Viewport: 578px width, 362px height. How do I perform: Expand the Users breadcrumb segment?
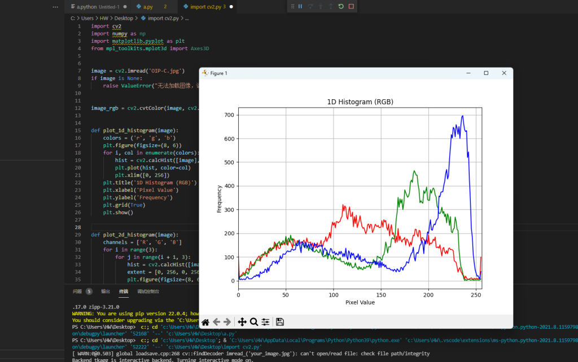point(87,18)
